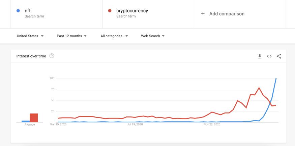Open the Web Search type dropdown
This screenshot has height=146, width=295.
(x=153, y=36)
